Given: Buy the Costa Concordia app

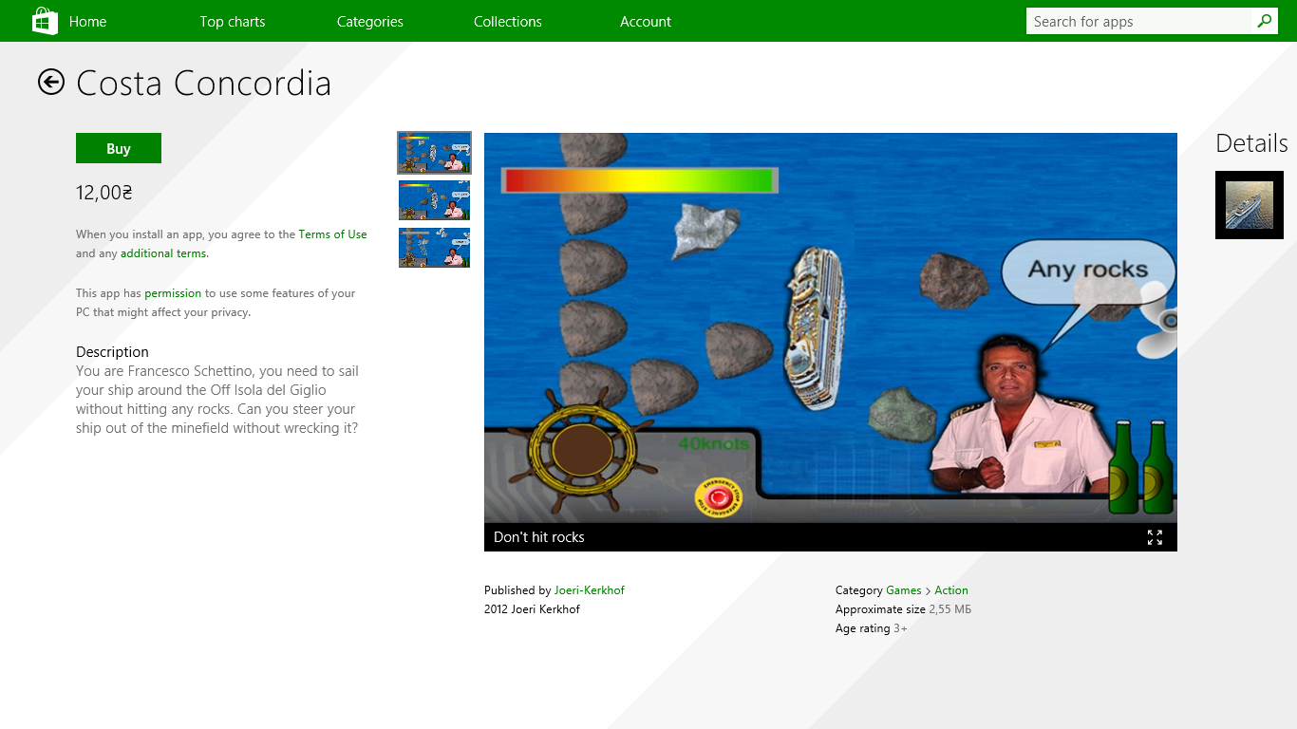Looking at the screenshot, I should coord(119,148).
